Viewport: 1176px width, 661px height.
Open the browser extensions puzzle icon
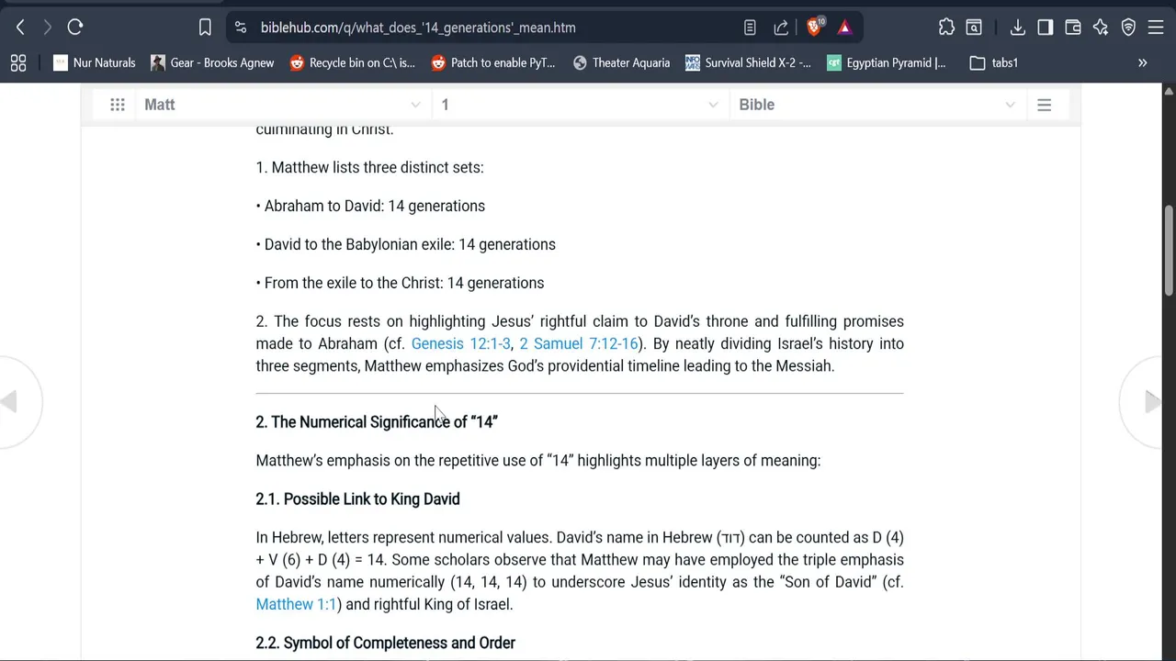coord(946,28)
